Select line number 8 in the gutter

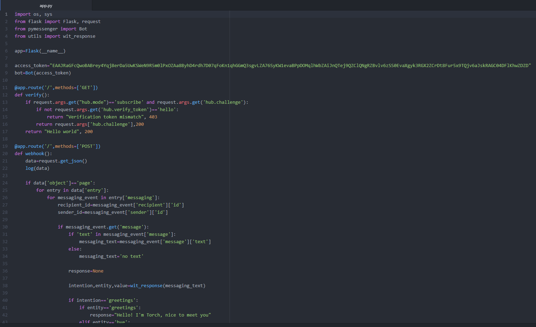pyautogui.click(x=6, y=66)
